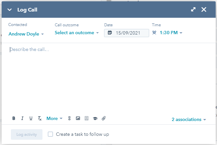Image resolution: width=217 pixels, height=145 pixels.
Task: Insert an image into the note
Action: click(78, 118)
